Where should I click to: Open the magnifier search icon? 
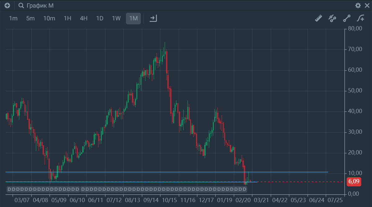tap(21, 6)
